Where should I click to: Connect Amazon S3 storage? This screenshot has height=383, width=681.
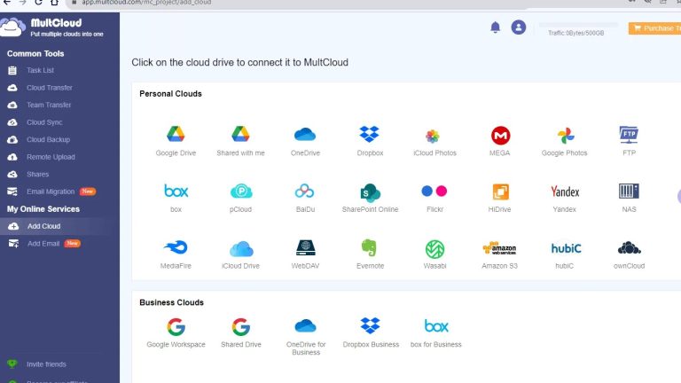[x=499, y=254]
